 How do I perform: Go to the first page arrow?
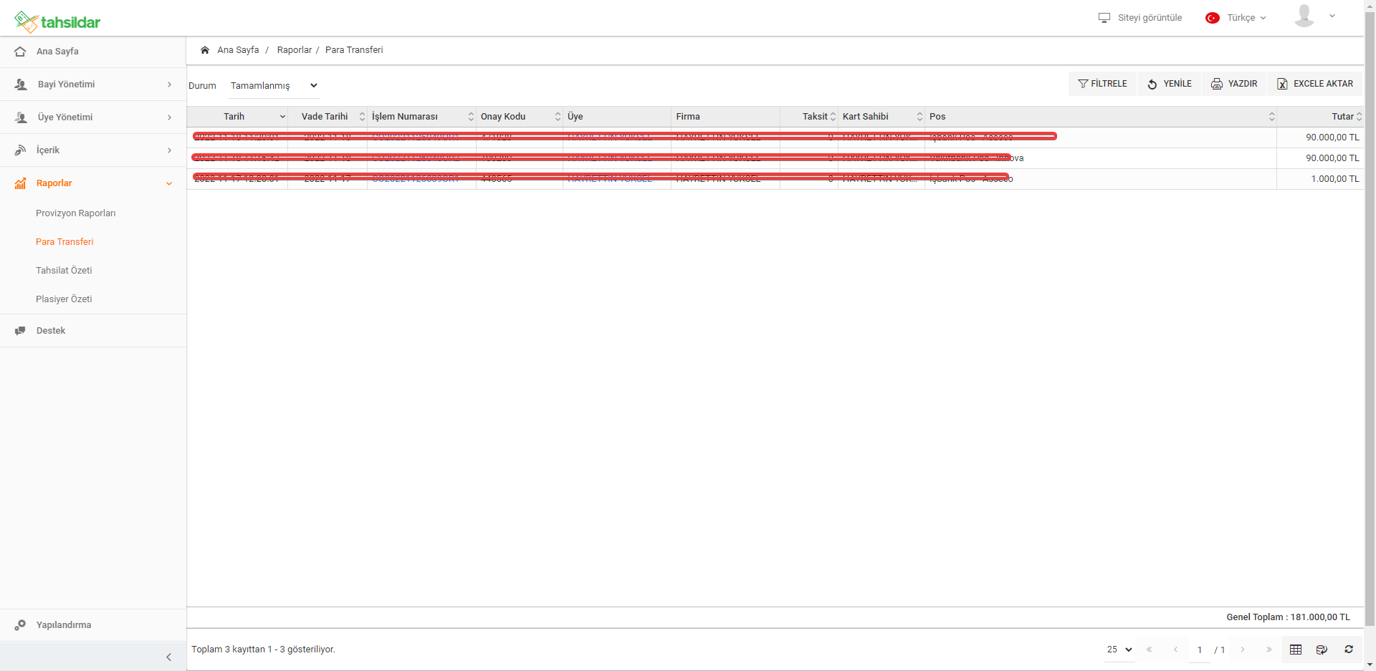point(1150,650)
